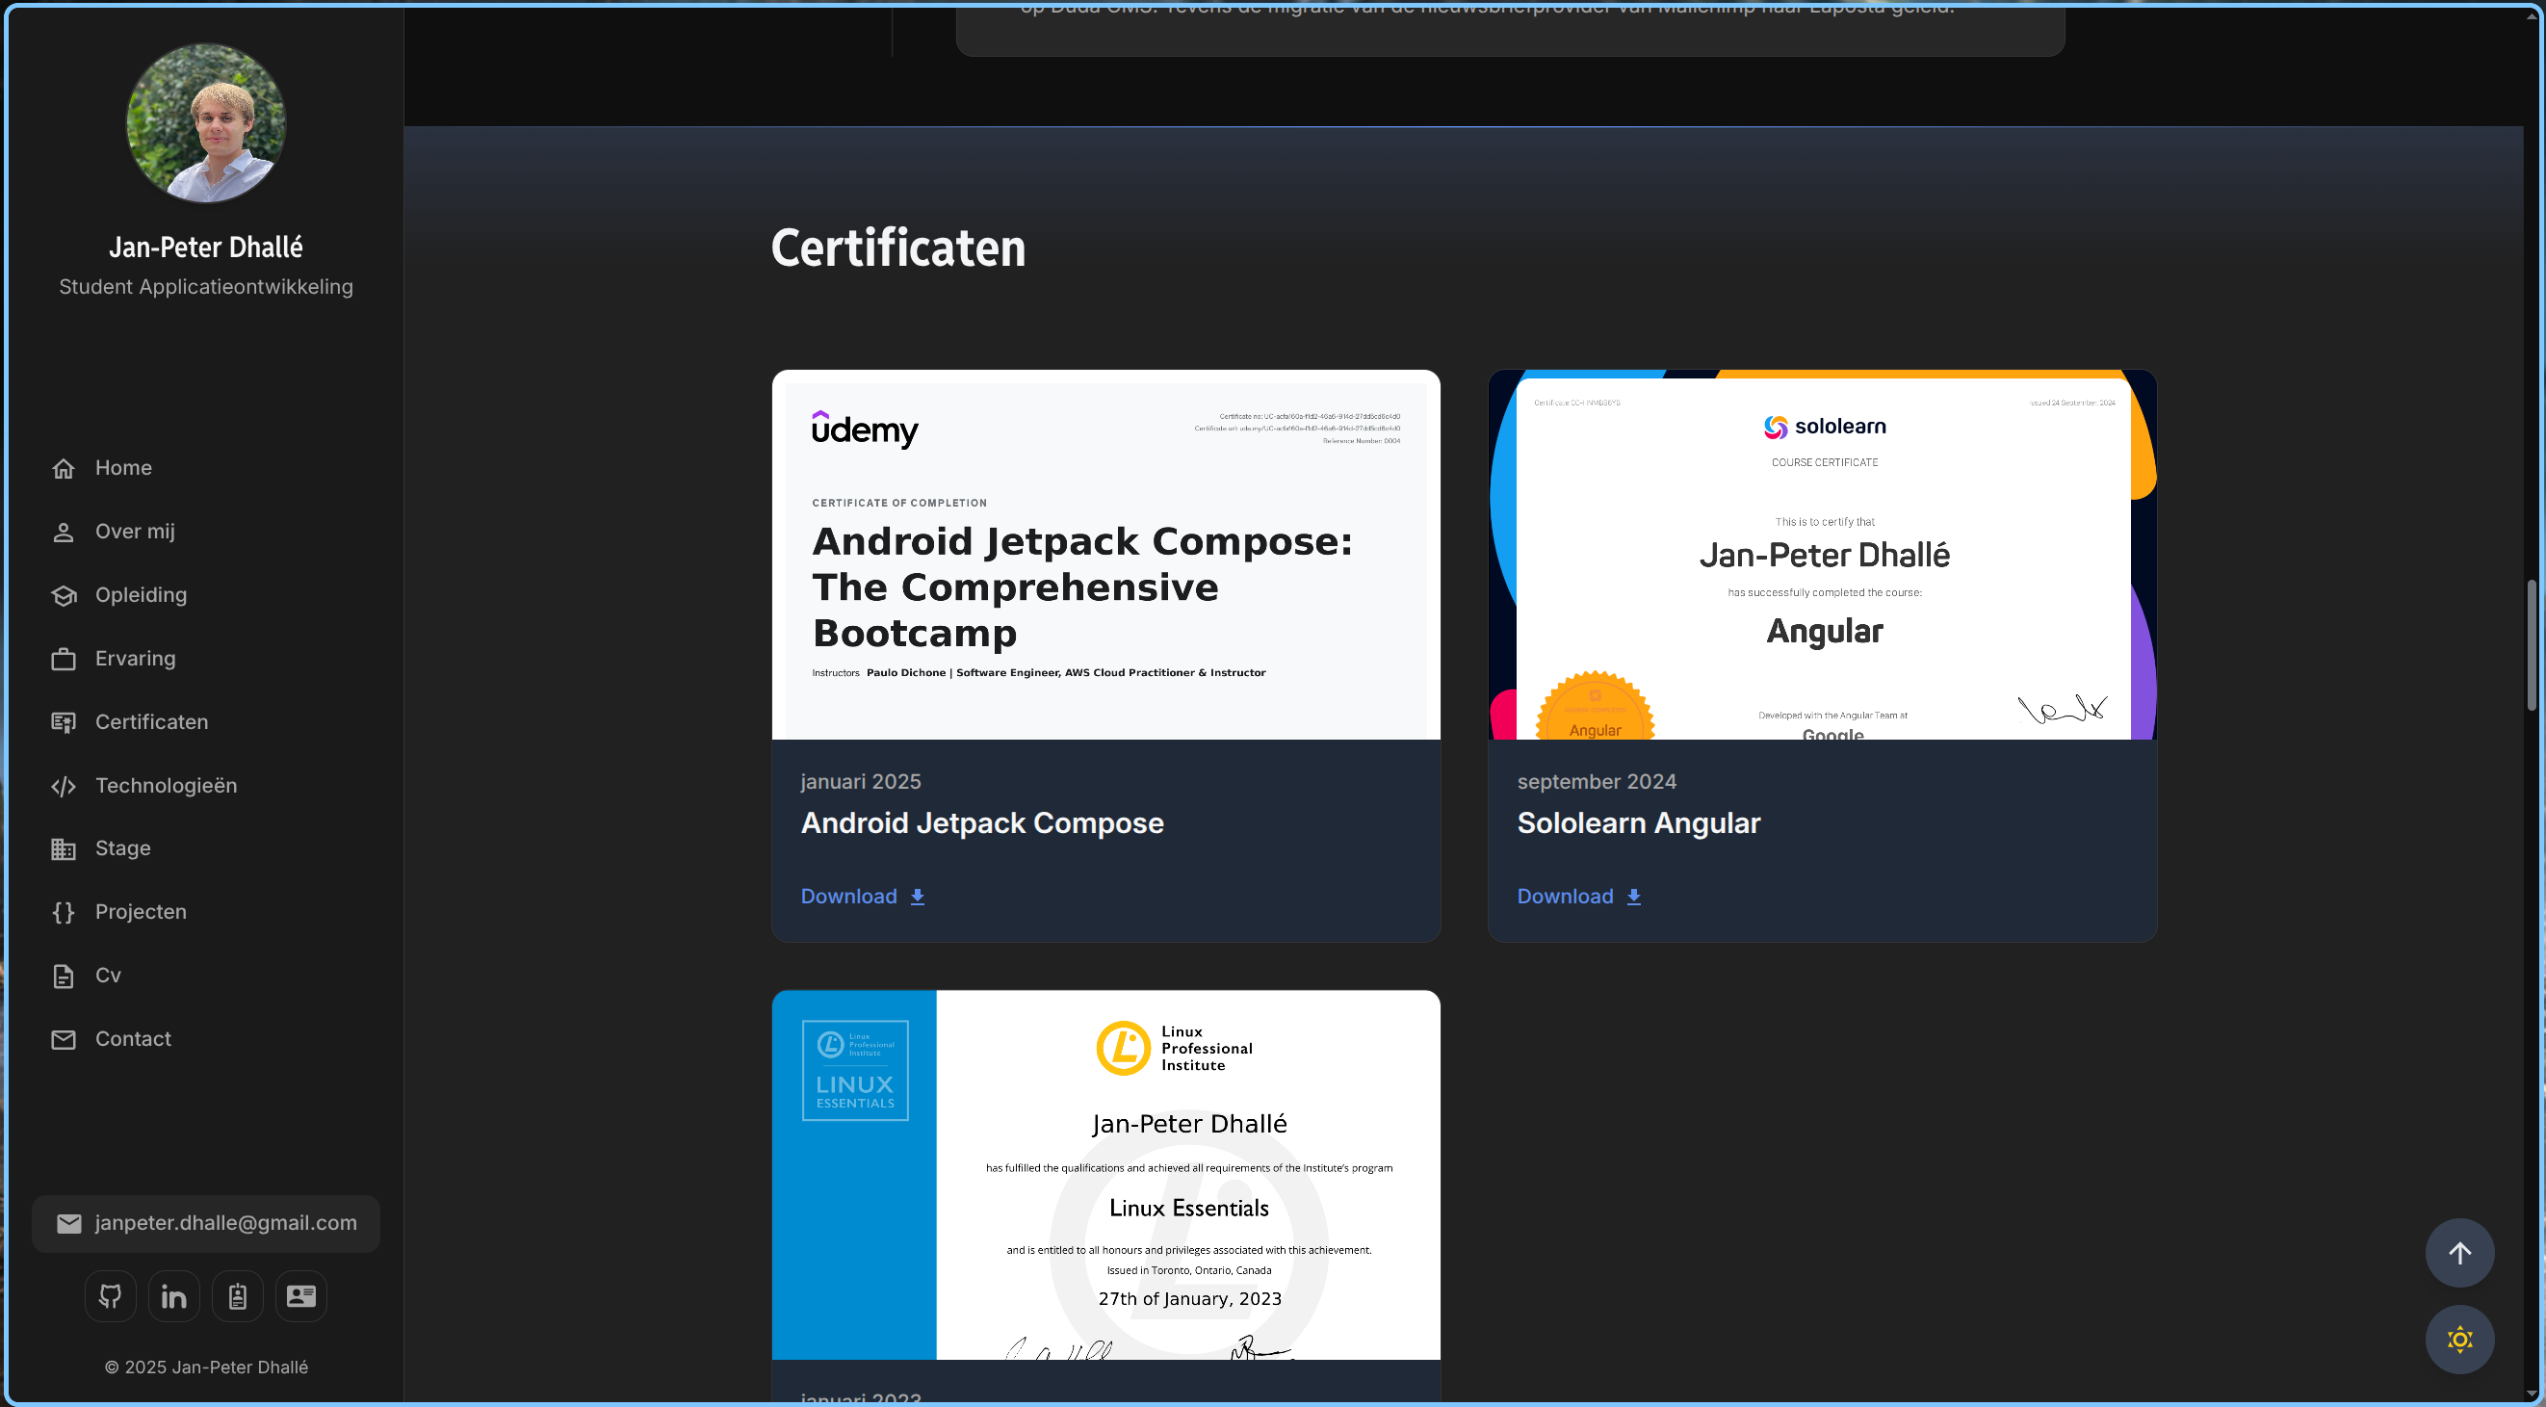Viewport: 2546px width, 1407px height.
Task: Click the Over mij person icon
Action: point(64,532)
